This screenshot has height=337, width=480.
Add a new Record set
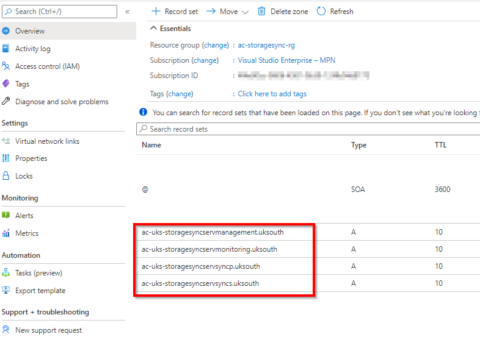tap(174, 12)
